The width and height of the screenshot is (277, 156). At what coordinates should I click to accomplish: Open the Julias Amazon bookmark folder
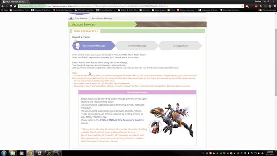pos(159,10)
